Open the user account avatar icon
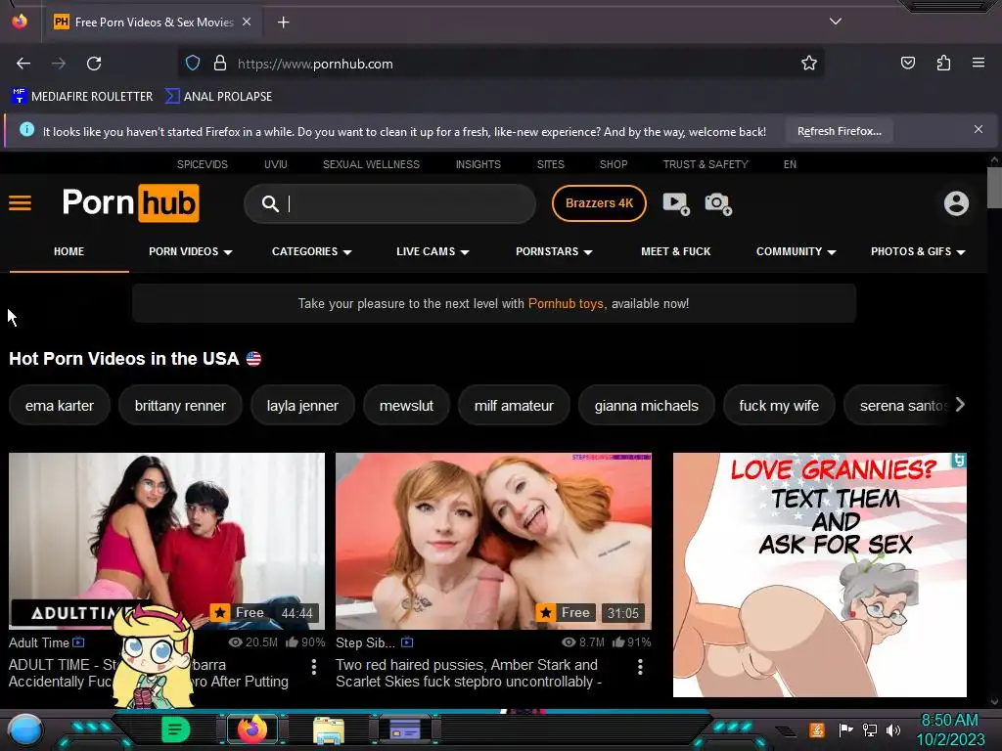 (x=956, y=203)
